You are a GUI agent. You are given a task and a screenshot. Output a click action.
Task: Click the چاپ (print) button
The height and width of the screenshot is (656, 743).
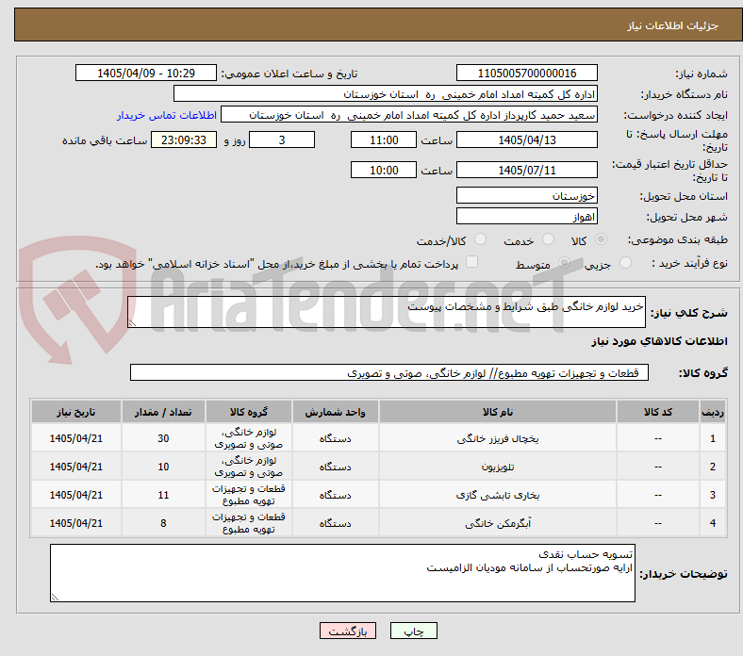click(x=413, y=631)
